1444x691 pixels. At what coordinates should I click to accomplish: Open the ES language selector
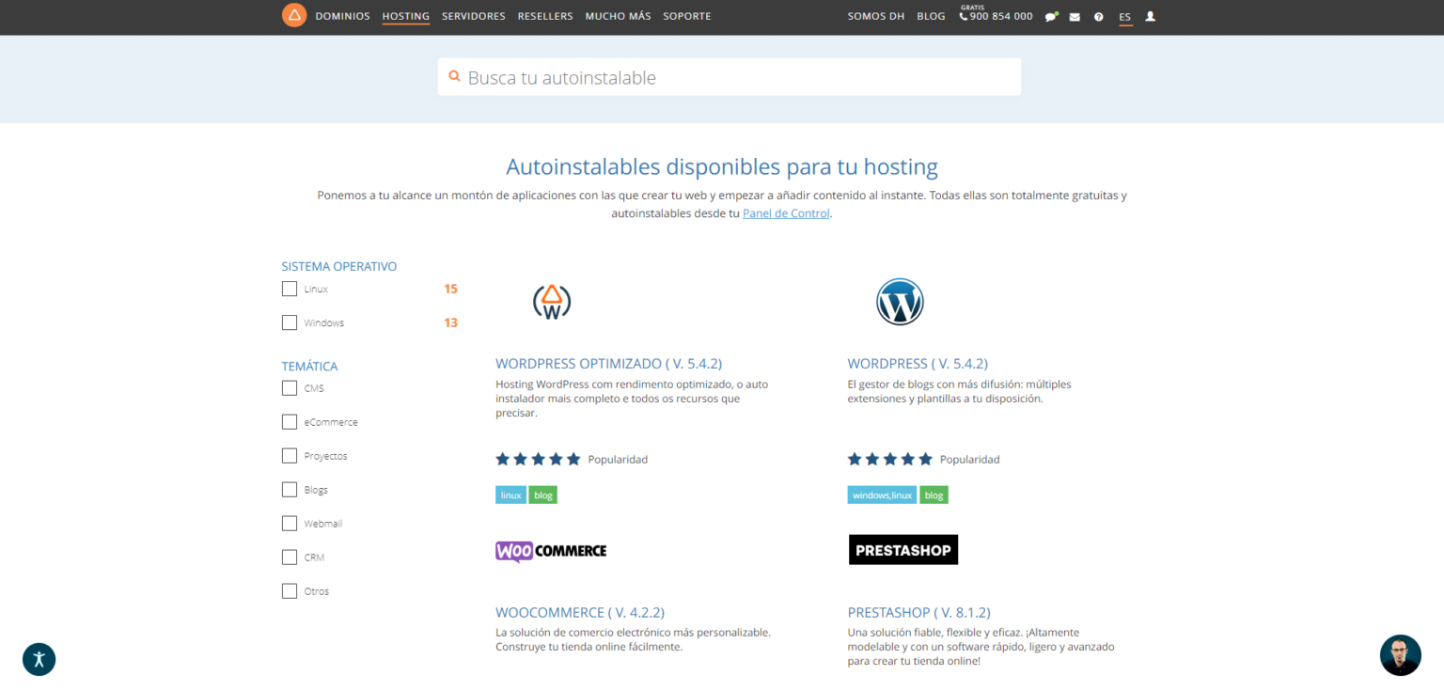(1124, 16)
